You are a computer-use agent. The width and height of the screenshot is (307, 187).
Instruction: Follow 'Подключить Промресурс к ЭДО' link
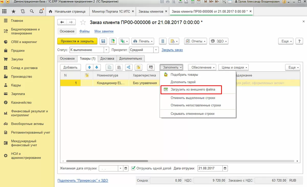click(x=83, y=180)
